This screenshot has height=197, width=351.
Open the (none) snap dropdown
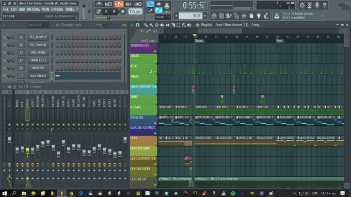pos(163,17)
